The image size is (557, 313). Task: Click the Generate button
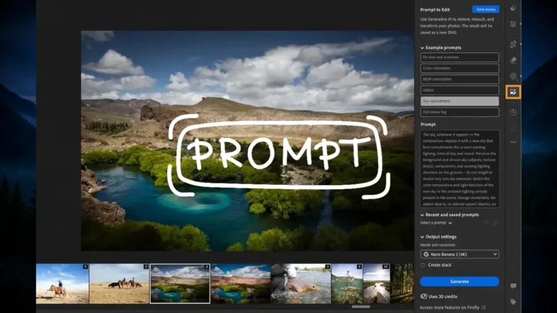pyautogui.click(x=460, y=281)
